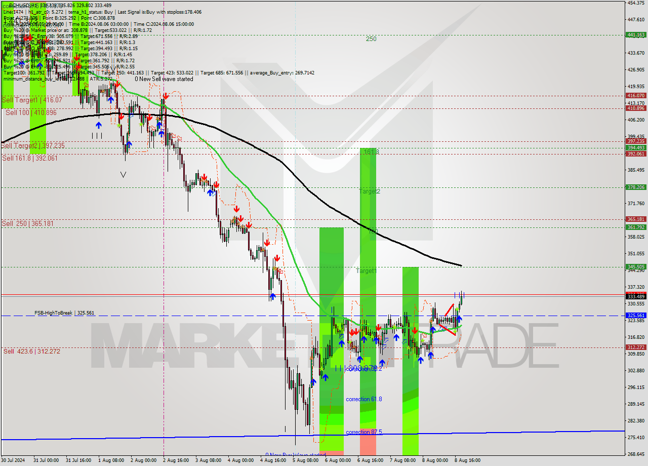
Task: Select the '5 Aug 08:00' time axis label
Action: pos(305,460)
